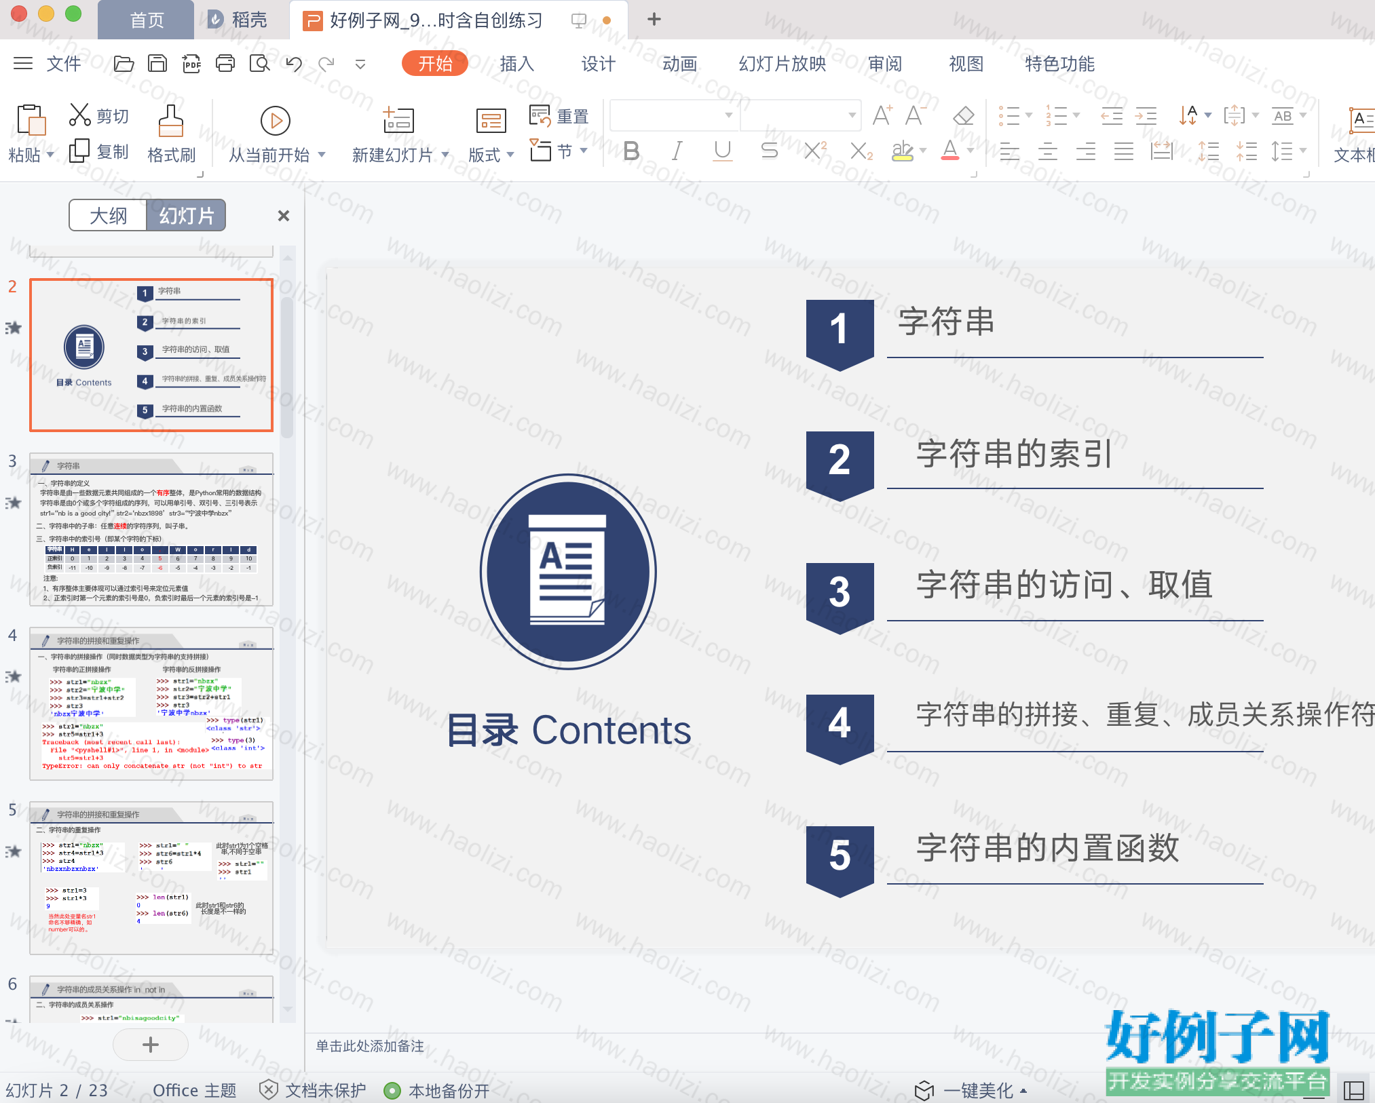Image resolution: width=1375 pixels, height=1103 pixels.
Task: Expand quick access toolbar customize arrow
Action: [x=360, y=64]
